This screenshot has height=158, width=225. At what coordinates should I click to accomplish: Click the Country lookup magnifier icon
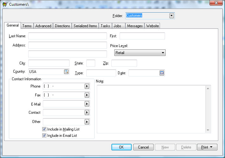click(x=66, y=72)
